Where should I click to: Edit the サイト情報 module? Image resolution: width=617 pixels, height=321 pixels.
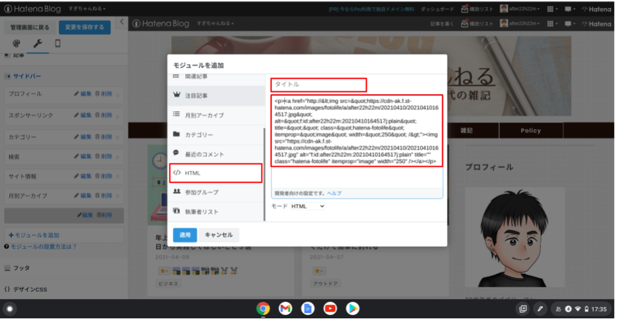[83, 176]
